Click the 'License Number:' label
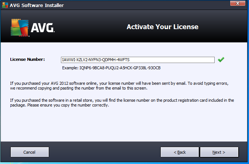The image size is (249, 164). point(27,59)
